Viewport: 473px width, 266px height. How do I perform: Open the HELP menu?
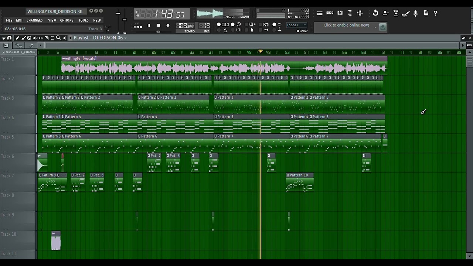pos(97,20)
